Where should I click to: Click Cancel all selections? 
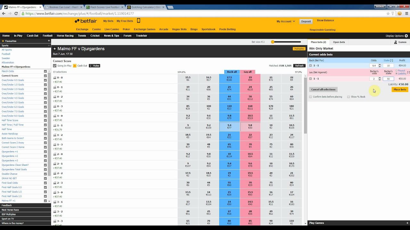coord(324,89)
